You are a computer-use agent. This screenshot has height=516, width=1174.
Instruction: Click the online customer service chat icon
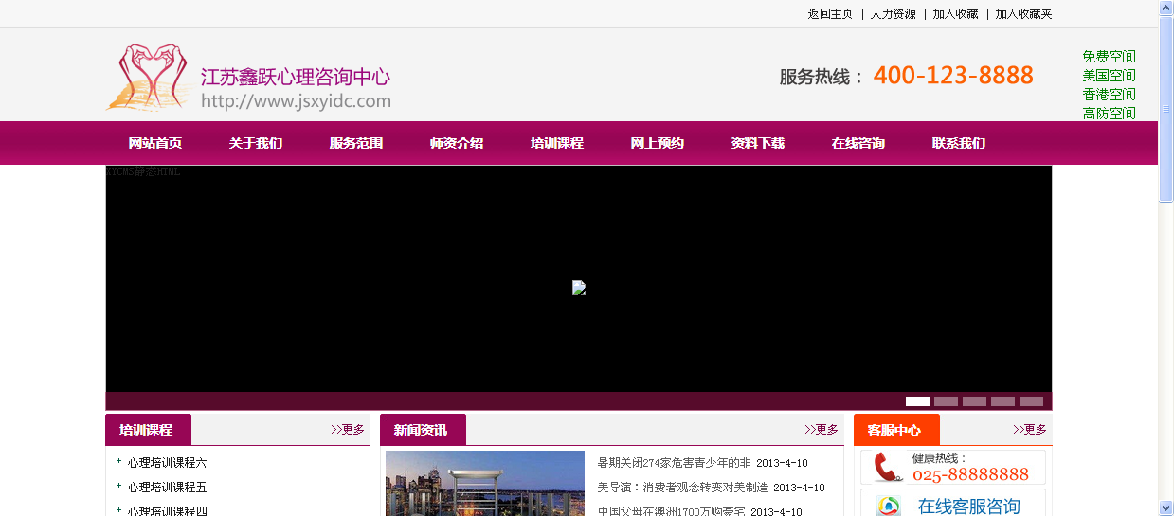coord(889,507)
